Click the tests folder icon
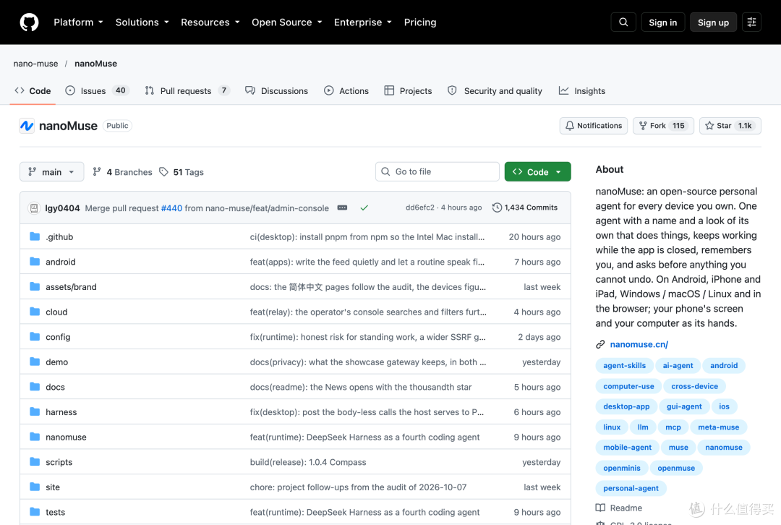Screen dimensions: 781x525 [x=35, y=512]
